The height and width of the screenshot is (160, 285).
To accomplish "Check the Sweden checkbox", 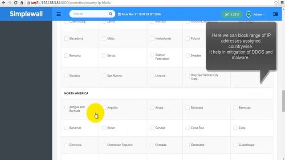I will 187,56.
